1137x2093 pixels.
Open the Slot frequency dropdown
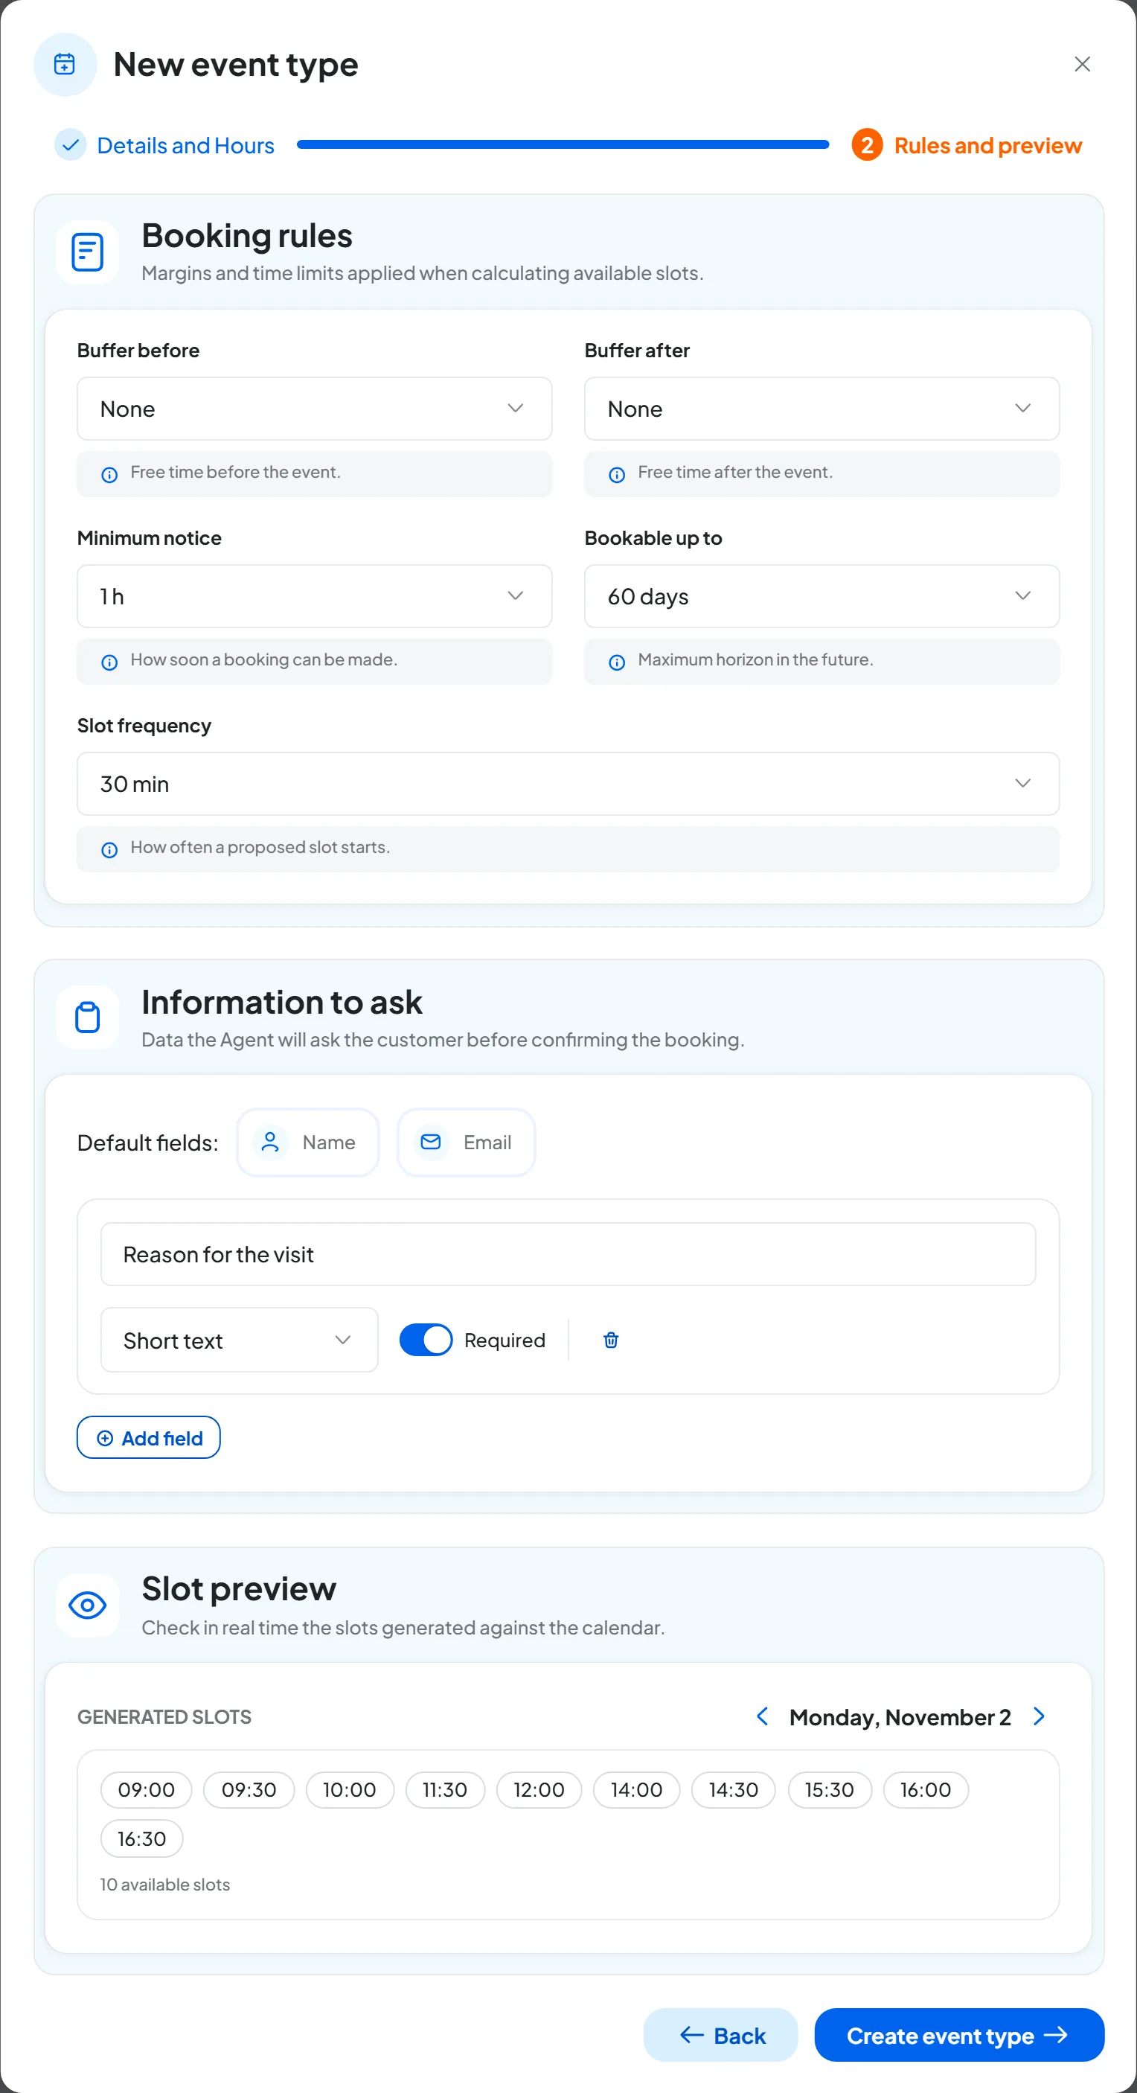[x=568, y=784]
